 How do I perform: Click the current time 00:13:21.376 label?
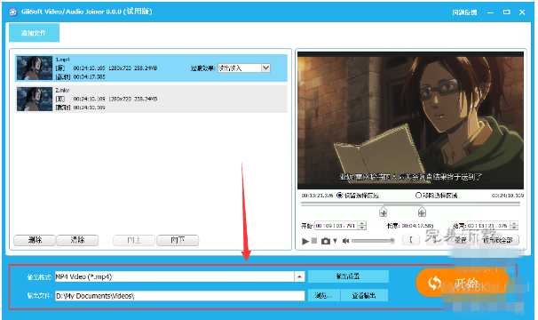(x=317, y=196)
